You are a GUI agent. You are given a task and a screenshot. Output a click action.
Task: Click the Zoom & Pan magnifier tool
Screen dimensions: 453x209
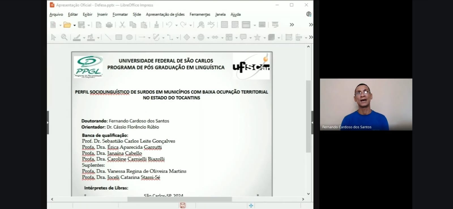tap(64, 37)
